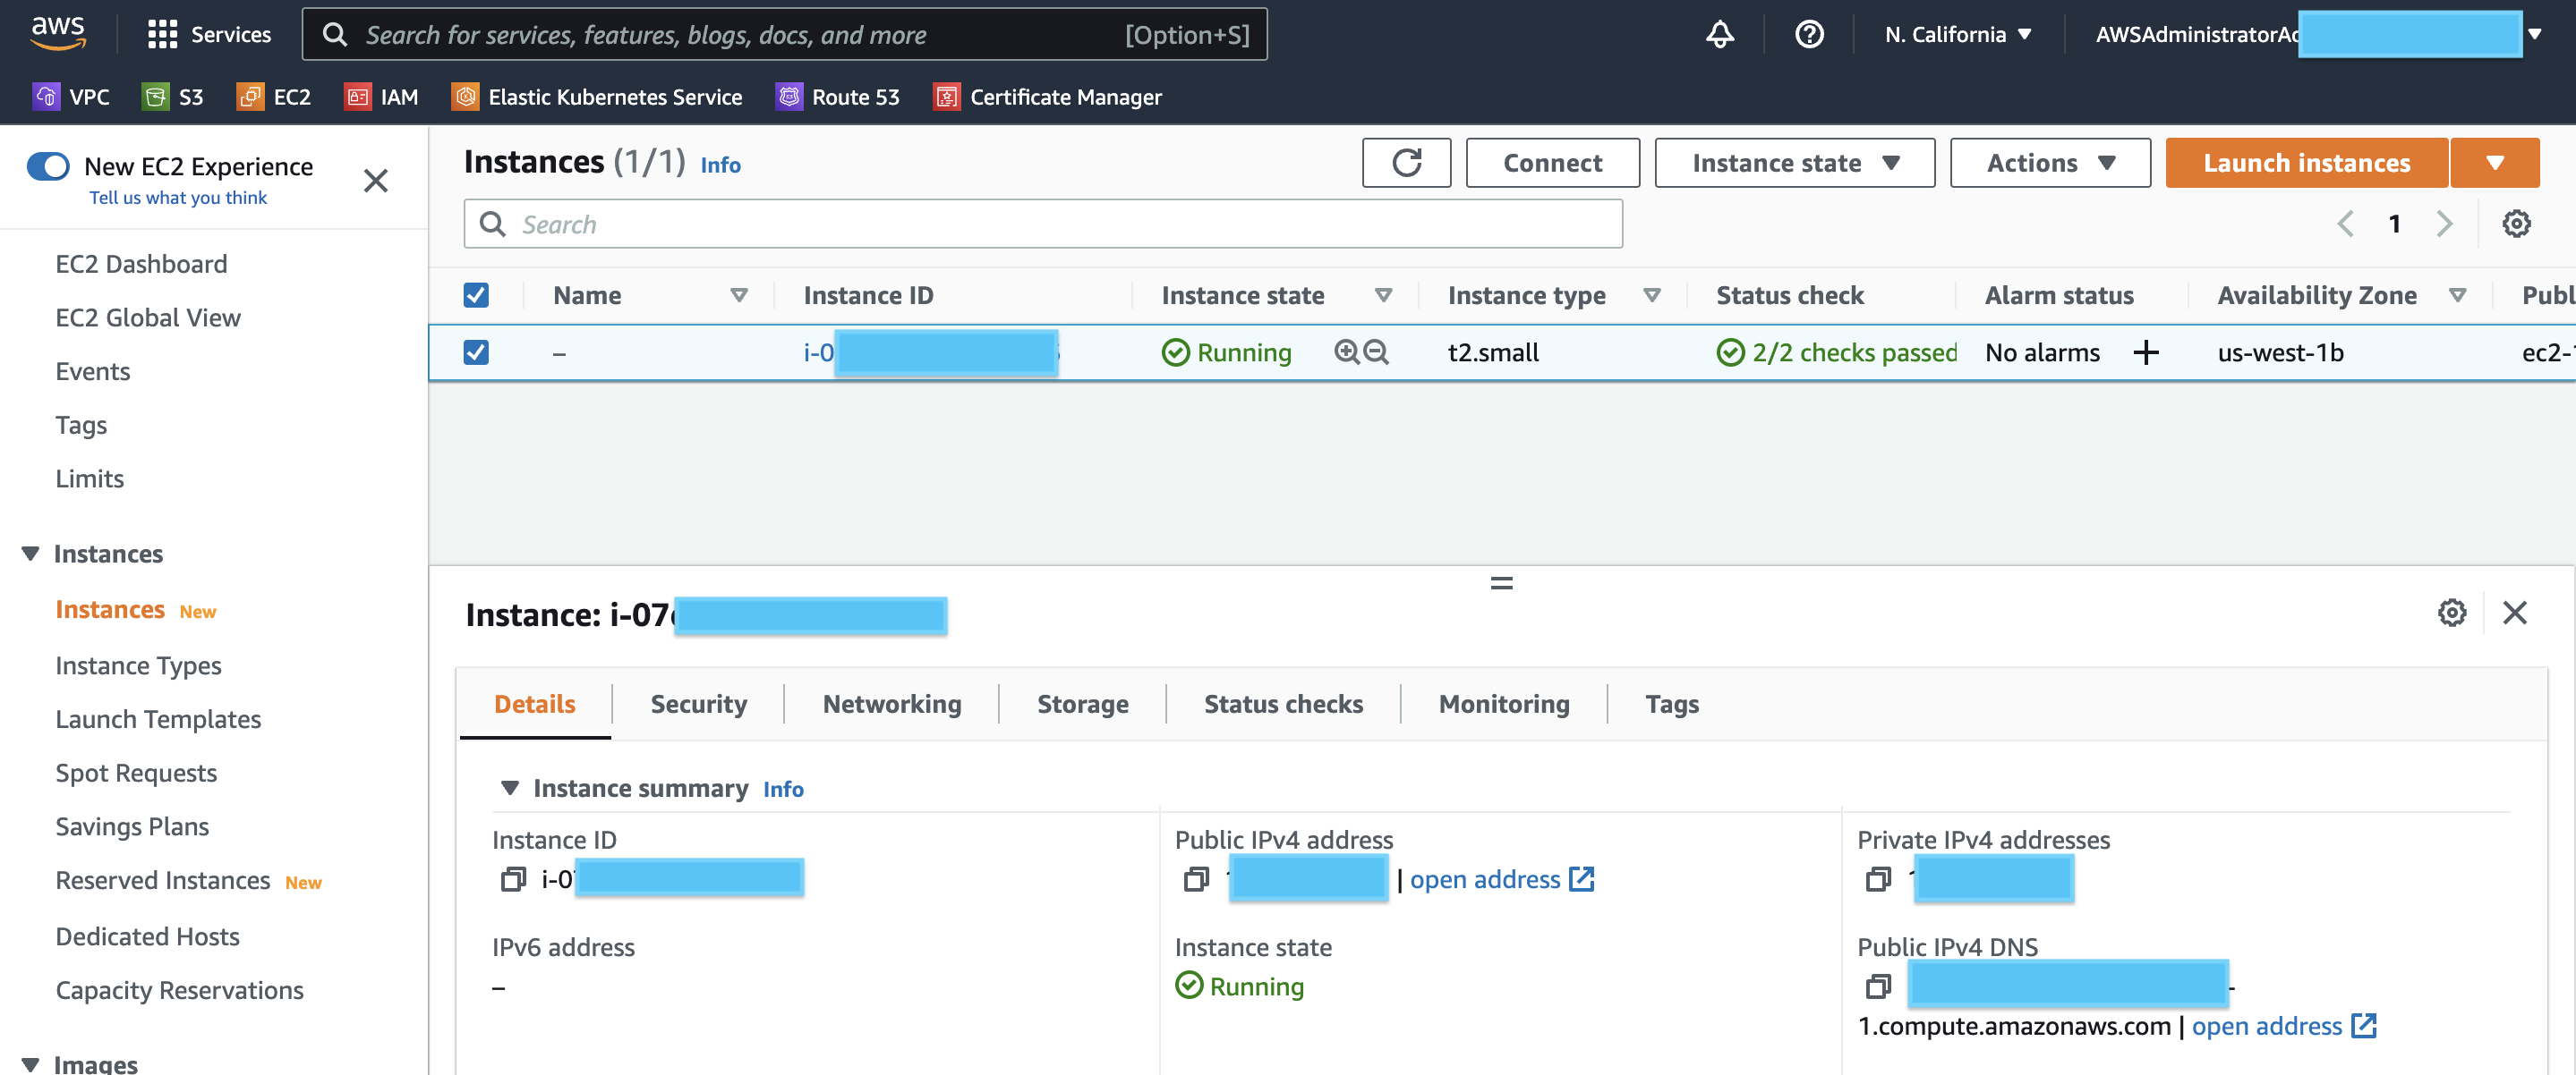This screenshot has height=1075, width=2576.
Task: Switch to the Networking tab
Action: [x=892, y=705]
